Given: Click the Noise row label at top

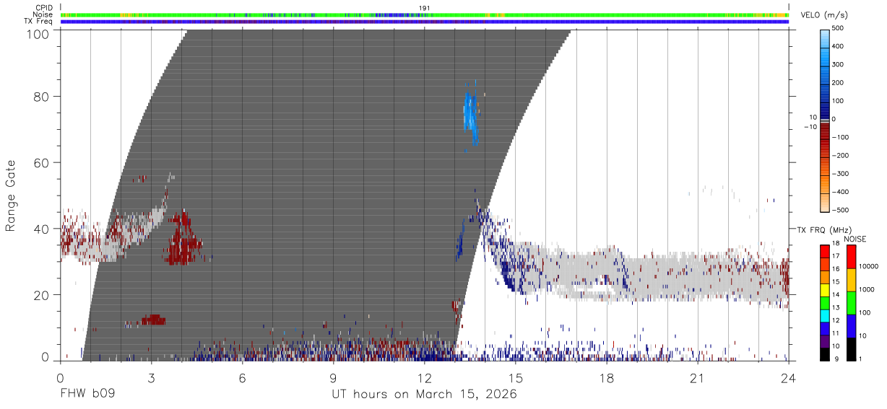Looking at the screenshot, I should pyautogui.click(x=43, y=14).
